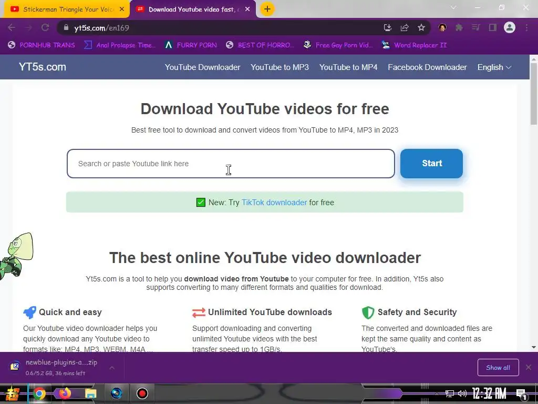Launch Firefox from the taskbar
Screen dimensions: 538x404
coord(65,393)
